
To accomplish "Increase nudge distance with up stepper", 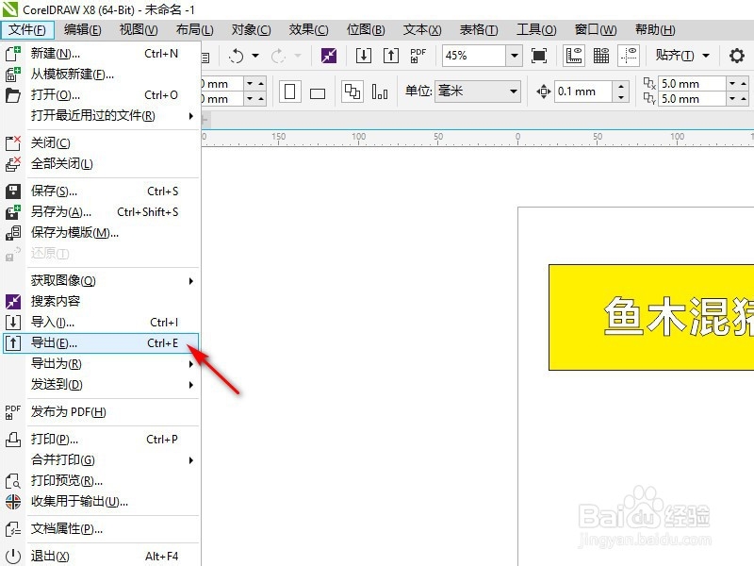I will [x=621, y=86].
